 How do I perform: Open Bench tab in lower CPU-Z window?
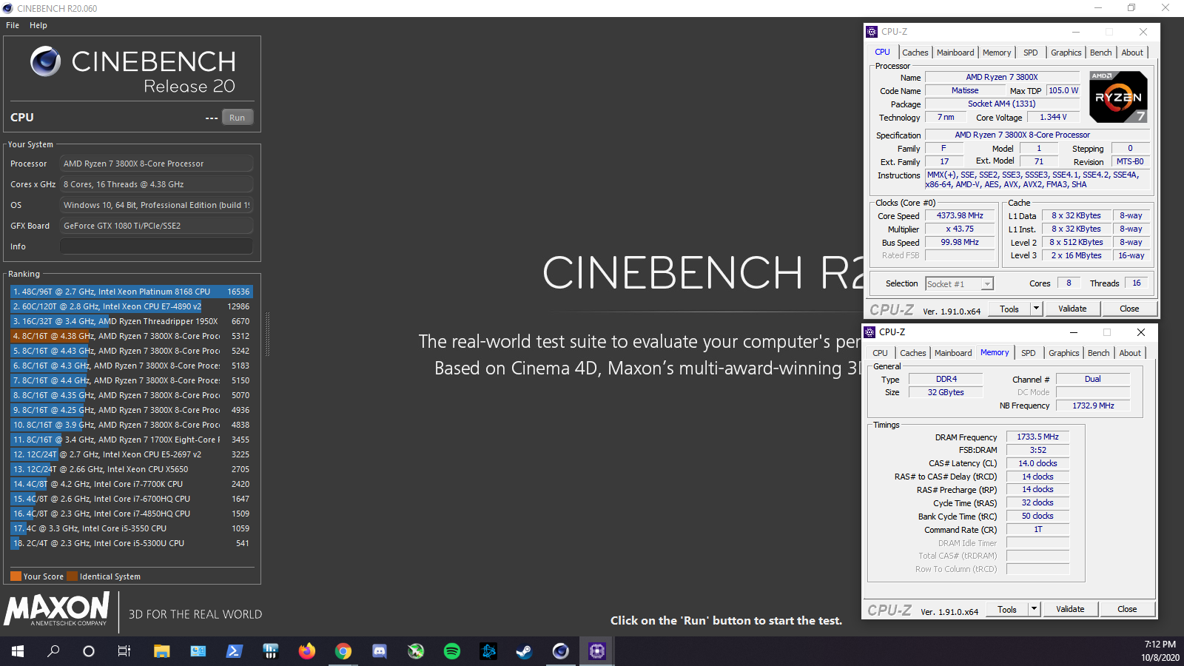(1099, 353)
